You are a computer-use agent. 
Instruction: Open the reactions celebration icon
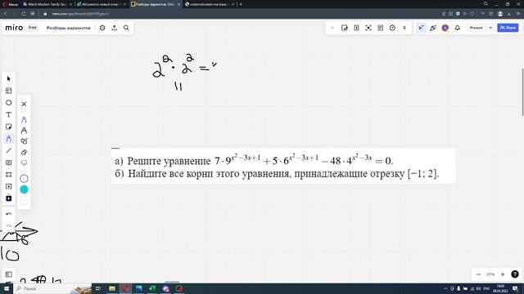click(x=433, y=28)
